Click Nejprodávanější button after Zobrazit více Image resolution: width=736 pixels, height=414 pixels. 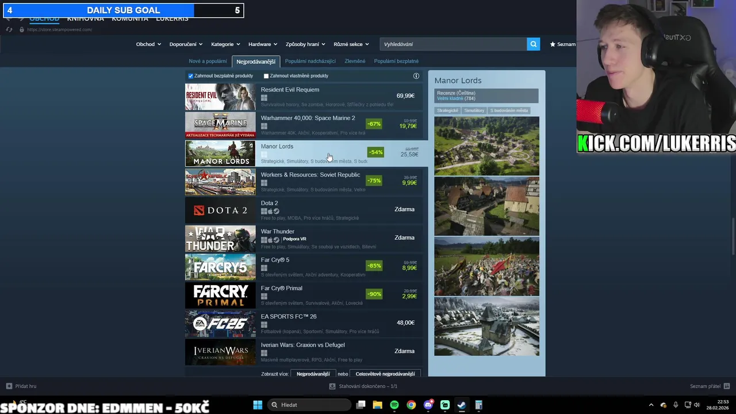[313, 374]
